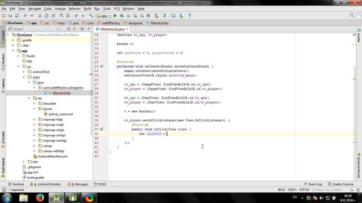Expand the mipmap-hdpi folder
This screenshot has height=203, width=362.
tap(35, 120)
